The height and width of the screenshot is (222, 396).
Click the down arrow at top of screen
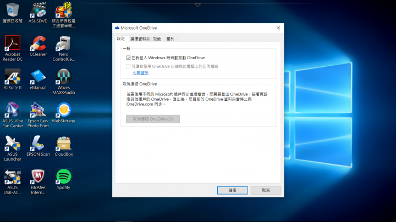coord(198,5)
